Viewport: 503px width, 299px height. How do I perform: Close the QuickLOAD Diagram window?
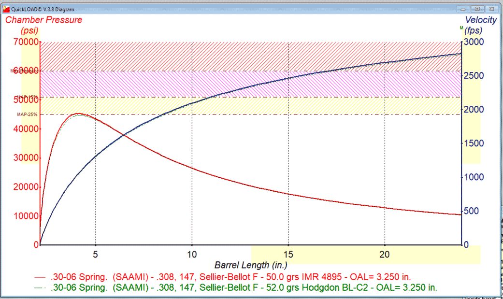[x=490, y=9]
